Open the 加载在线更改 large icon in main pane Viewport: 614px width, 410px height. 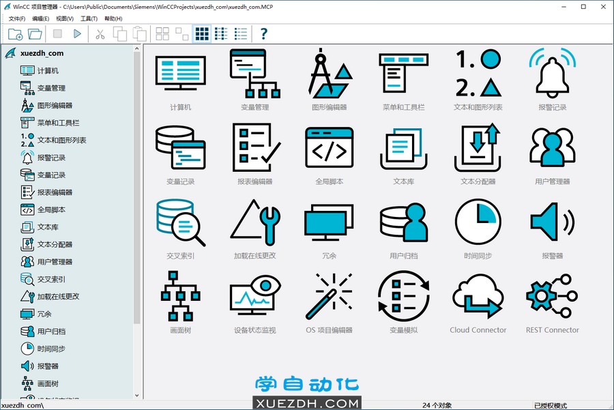(x=255, y=222)
